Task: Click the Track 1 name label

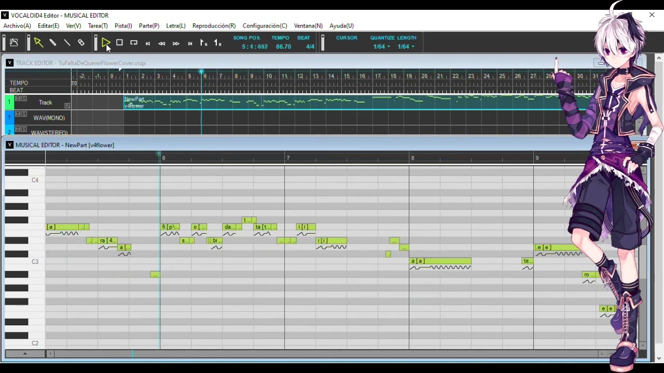Action: 46,103
